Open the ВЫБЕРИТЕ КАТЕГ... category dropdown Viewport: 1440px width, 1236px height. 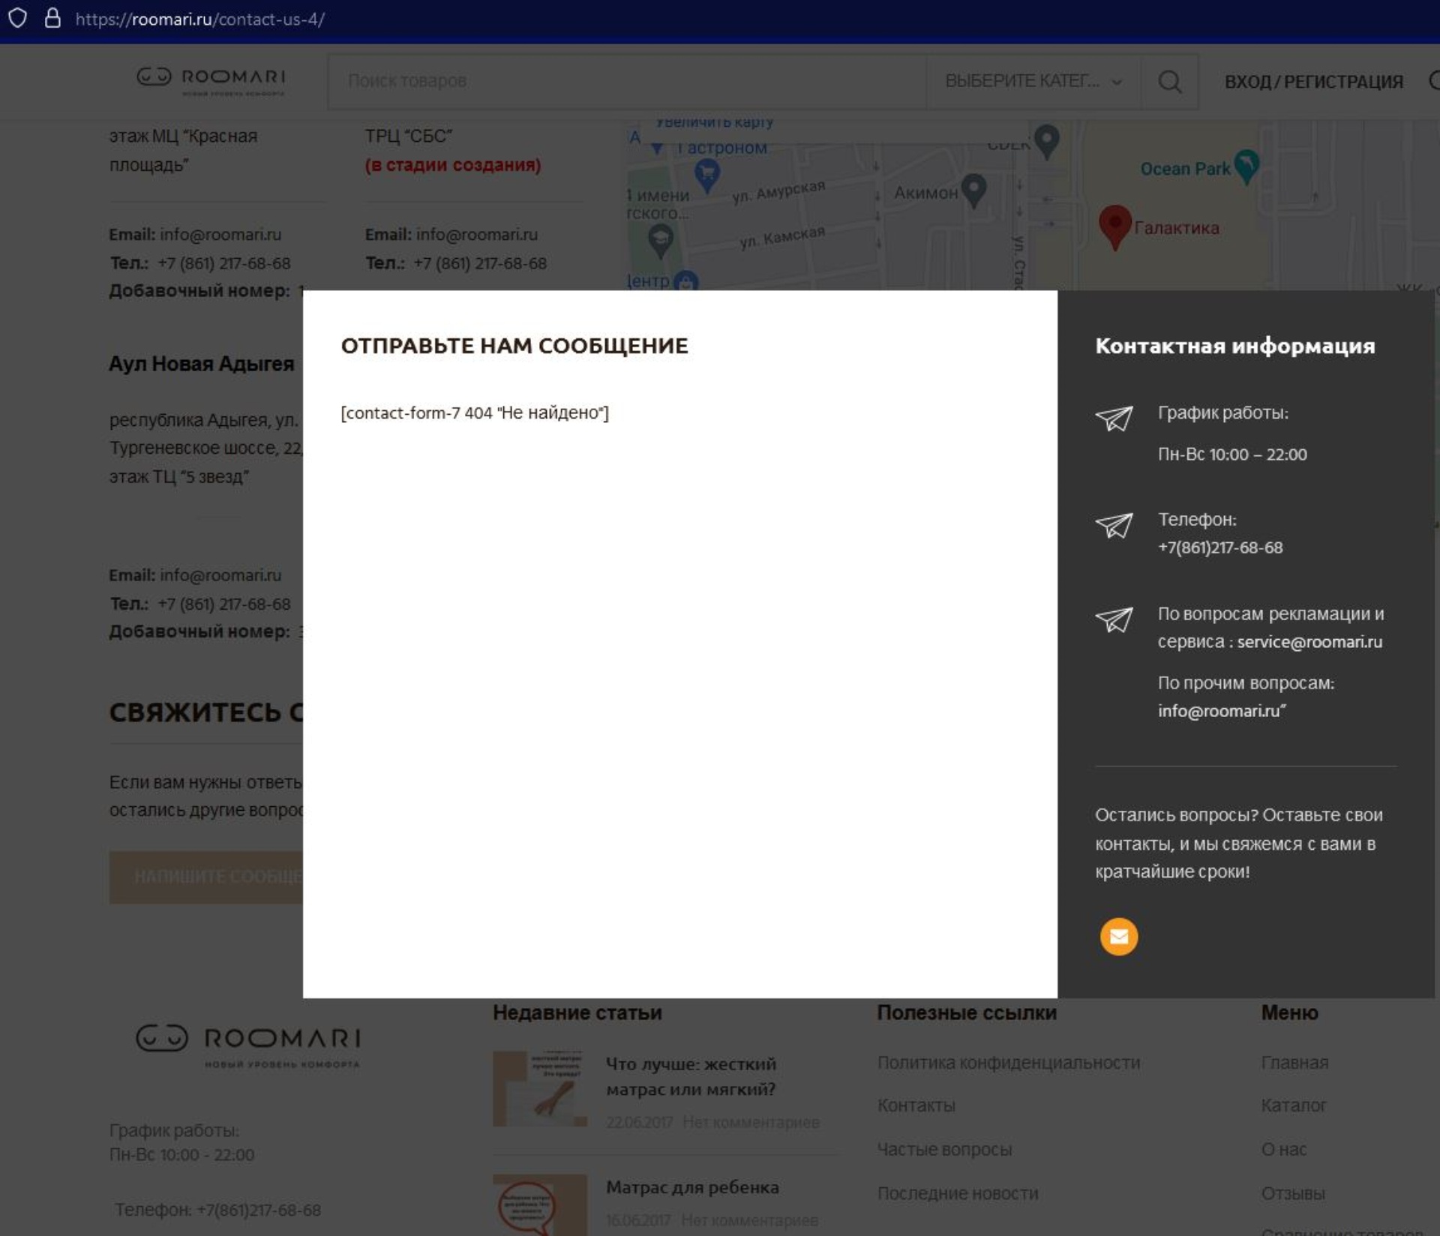(1033, 81)
